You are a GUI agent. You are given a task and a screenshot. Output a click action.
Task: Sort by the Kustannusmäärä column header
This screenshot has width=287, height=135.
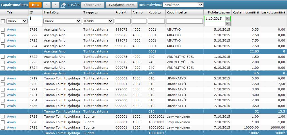tap(246, 12)
